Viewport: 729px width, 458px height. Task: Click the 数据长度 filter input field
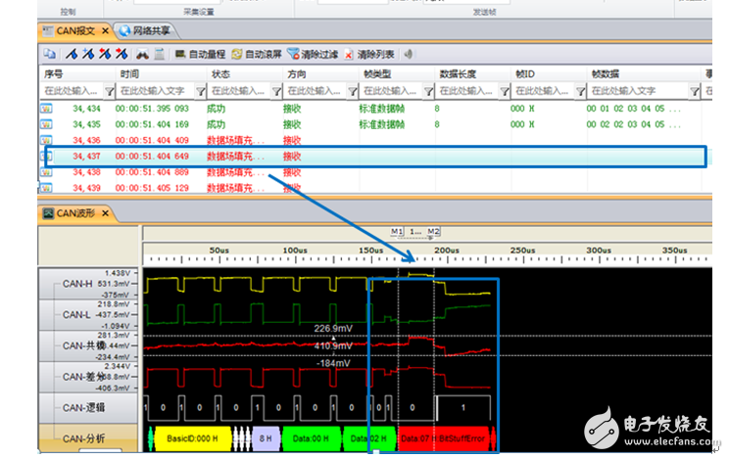467,91
